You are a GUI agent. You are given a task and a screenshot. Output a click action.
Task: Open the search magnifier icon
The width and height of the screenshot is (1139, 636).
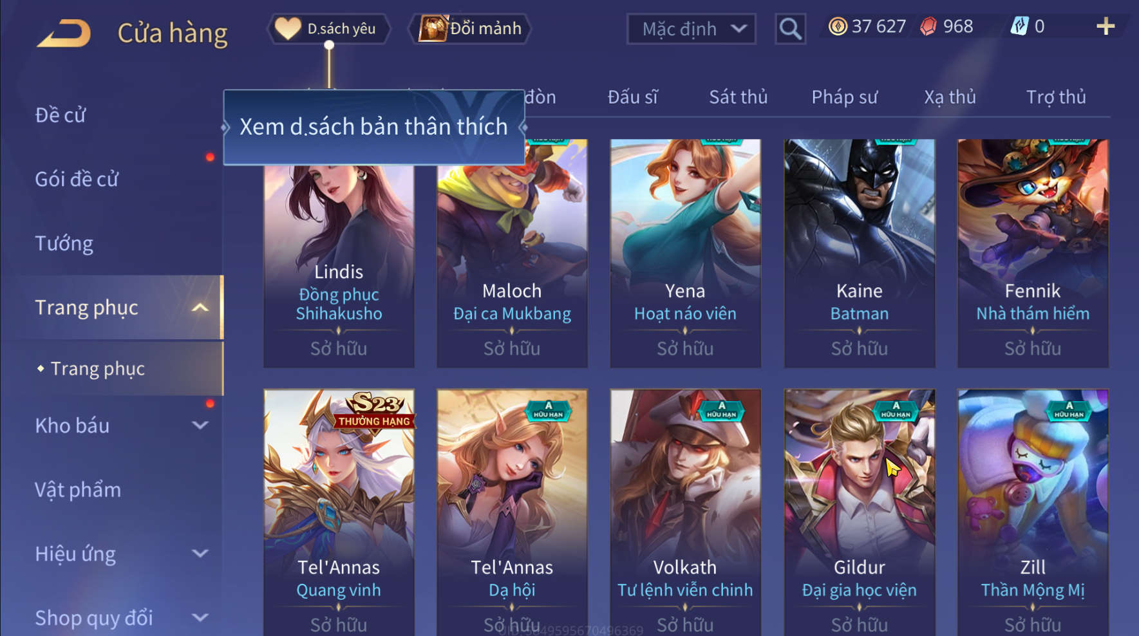point(790,29)
